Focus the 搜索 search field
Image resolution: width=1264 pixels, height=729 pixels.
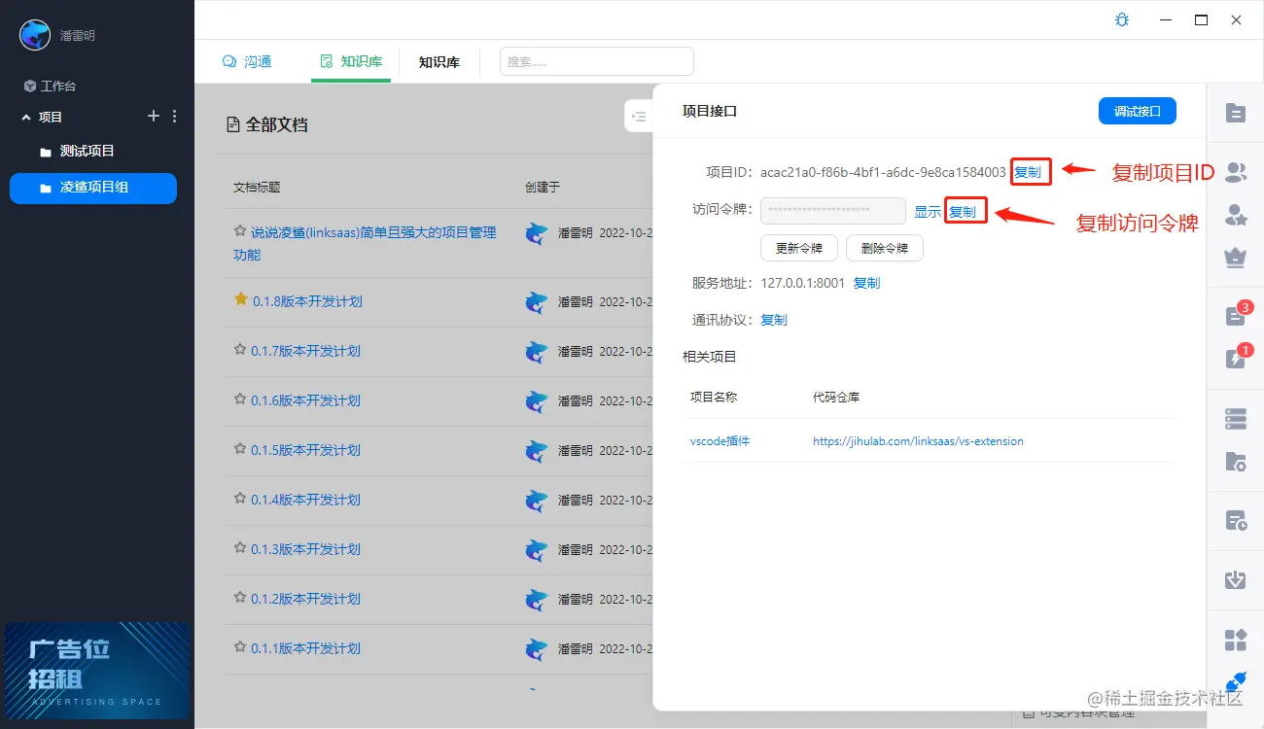click(x=597, y=61)
